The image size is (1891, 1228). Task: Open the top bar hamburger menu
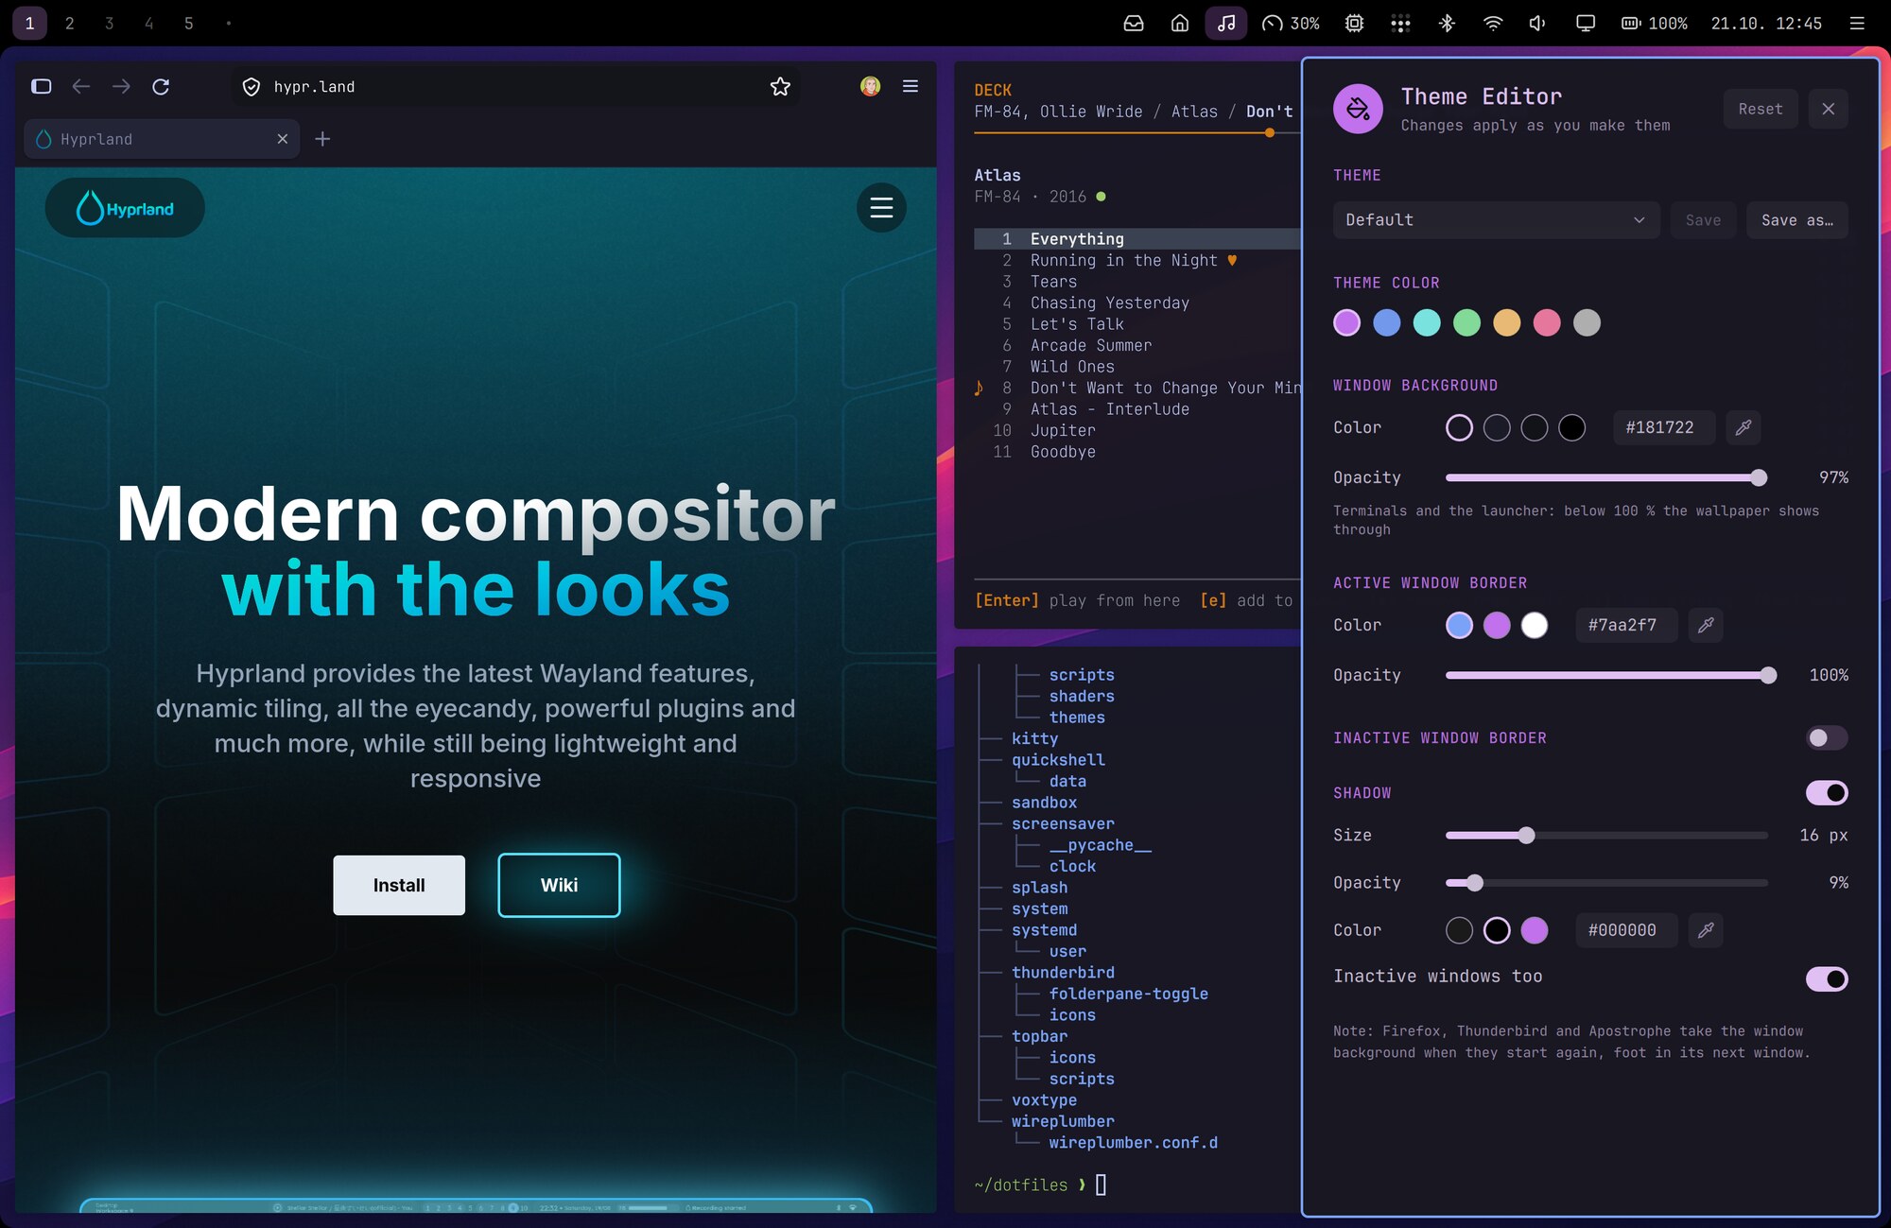[x=1857, y=24]
